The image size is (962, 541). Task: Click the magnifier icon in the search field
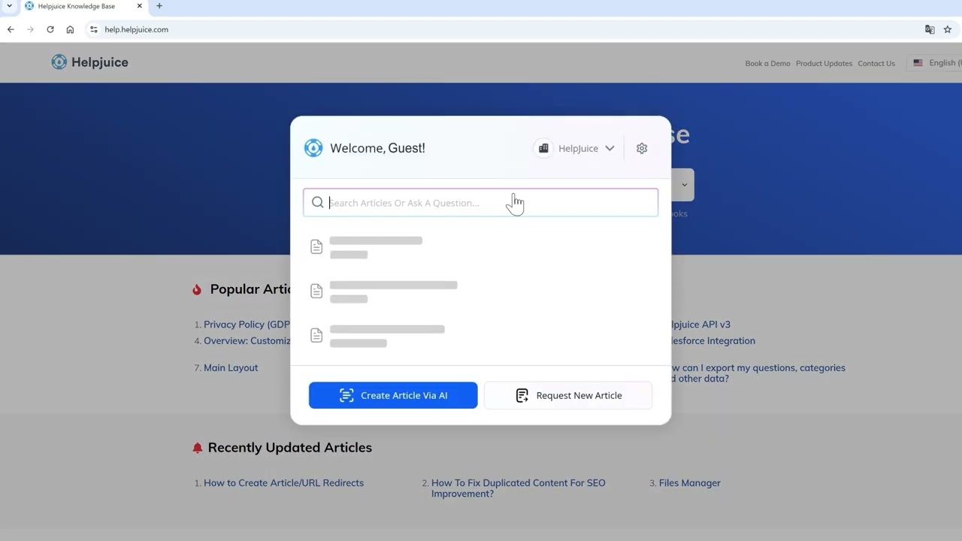[318, 203]
